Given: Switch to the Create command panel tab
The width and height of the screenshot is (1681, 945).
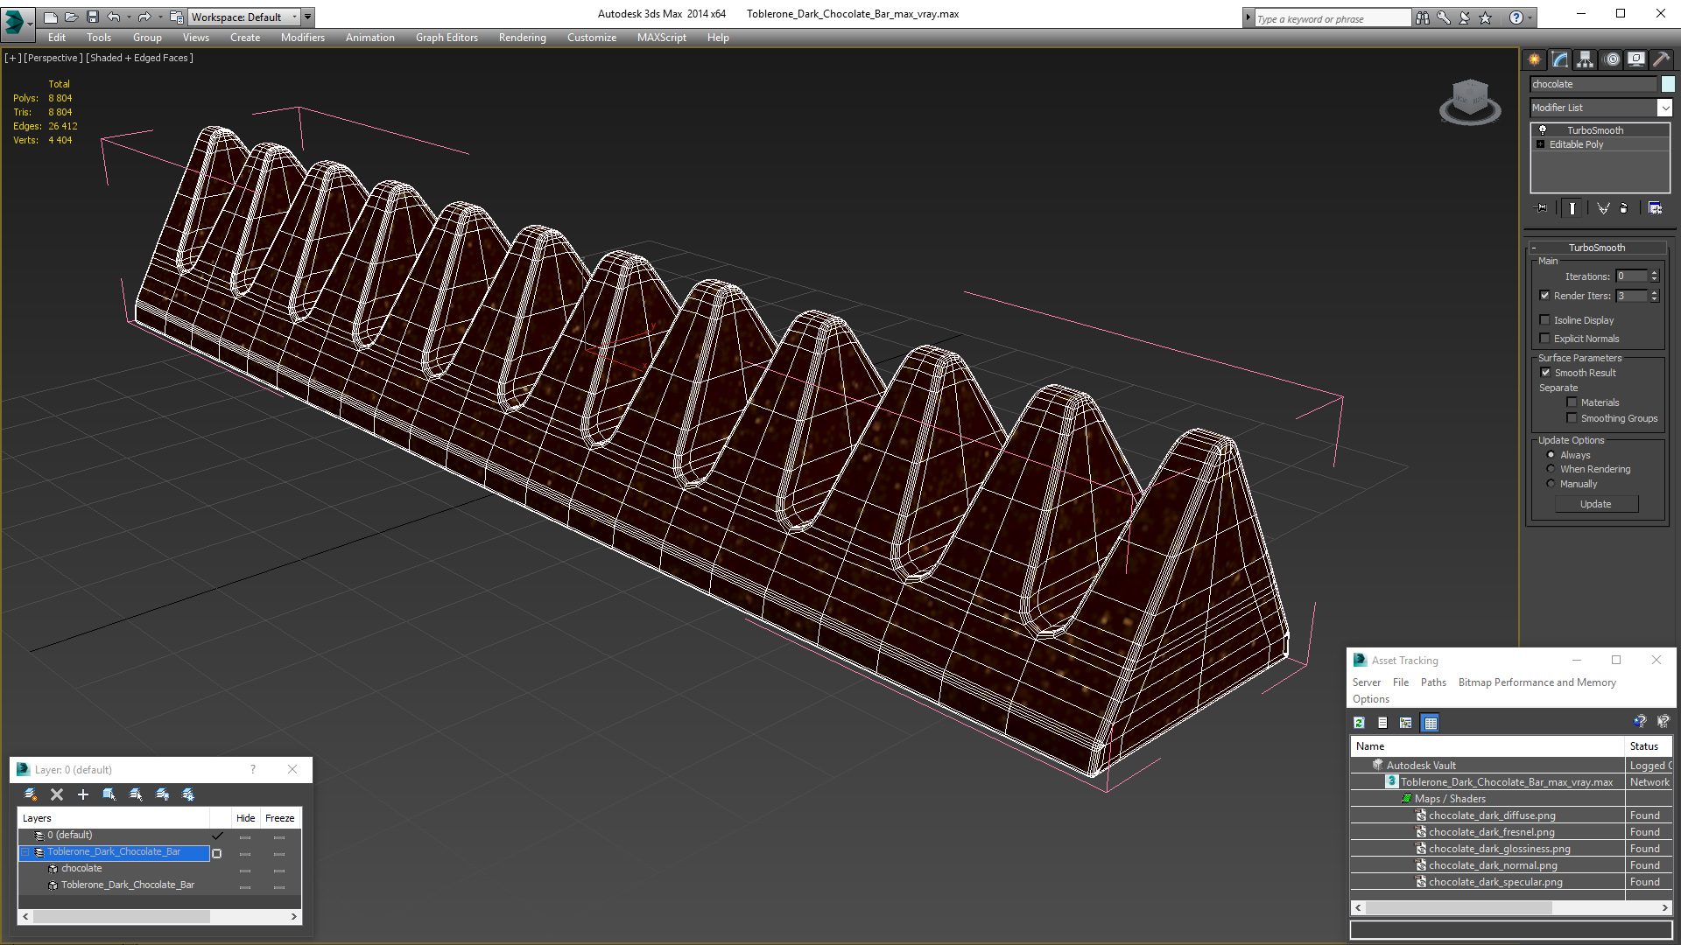Looking at the screenshot, I should pos(1535,59).
